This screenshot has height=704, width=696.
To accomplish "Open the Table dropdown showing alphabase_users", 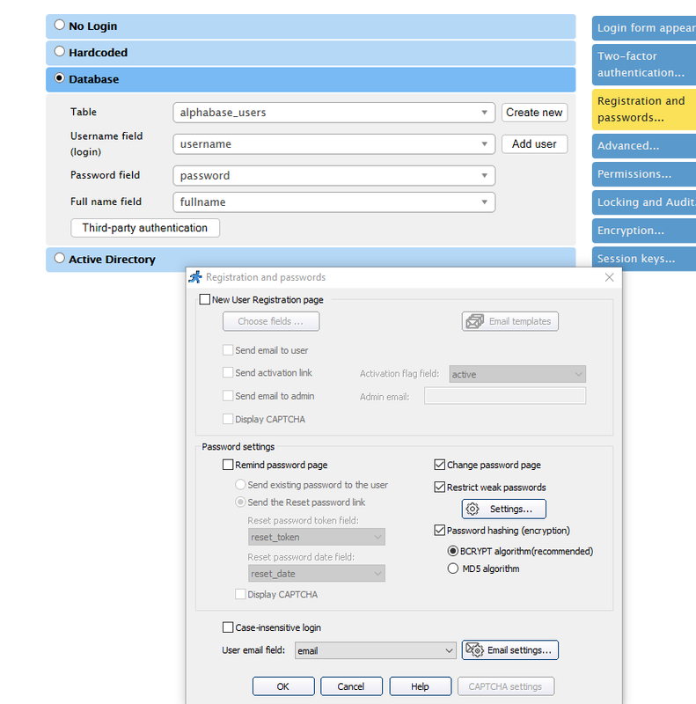I will coord(334,113).
